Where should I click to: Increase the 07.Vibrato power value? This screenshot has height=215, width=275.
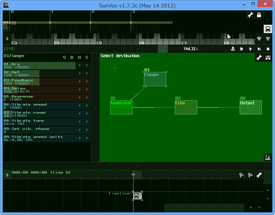pyautogui.click(x=87, y=113)
